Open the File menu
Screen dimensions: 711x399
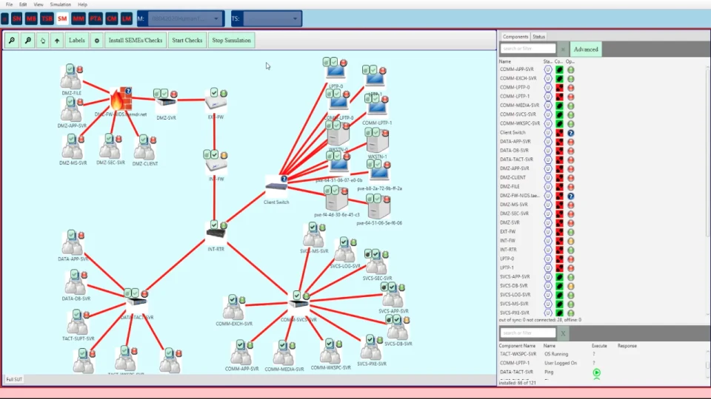point(9,4)
